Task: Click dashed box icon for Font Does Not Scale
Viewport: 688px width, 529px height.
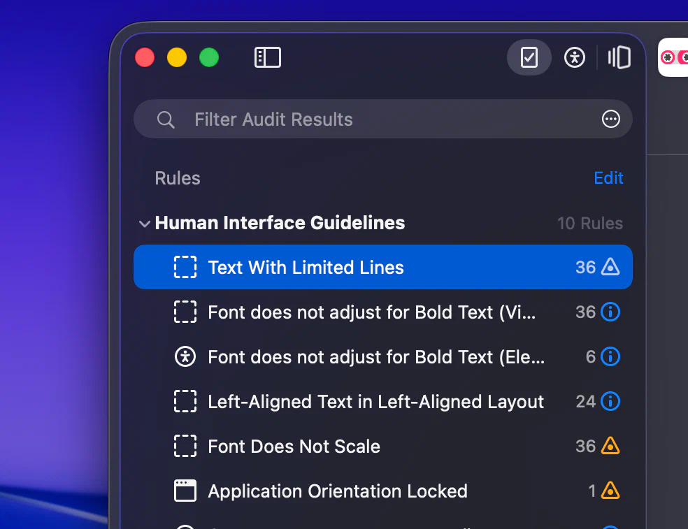Action: pos(185,446)
